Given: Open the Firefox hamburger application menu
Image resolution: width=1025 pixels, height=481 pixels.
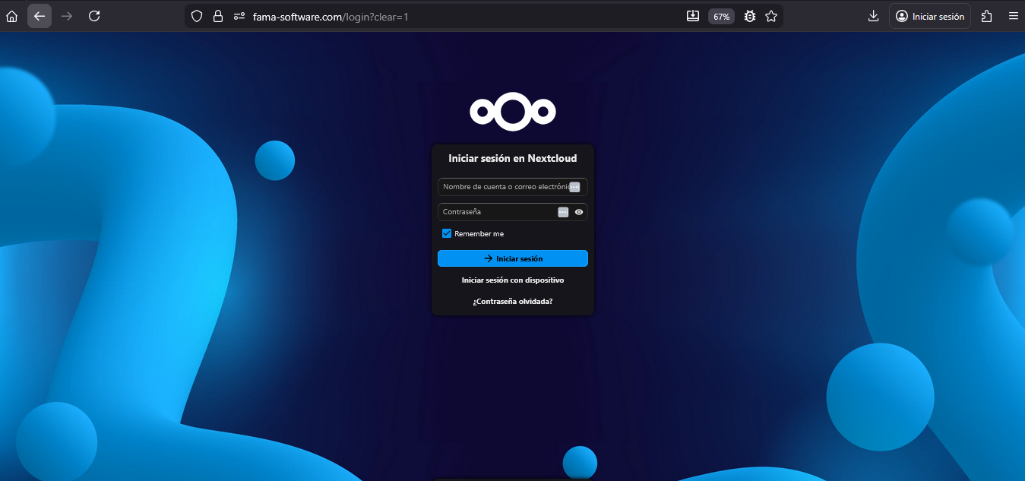Looking at the screenshot, I should tap(1013, 16).
